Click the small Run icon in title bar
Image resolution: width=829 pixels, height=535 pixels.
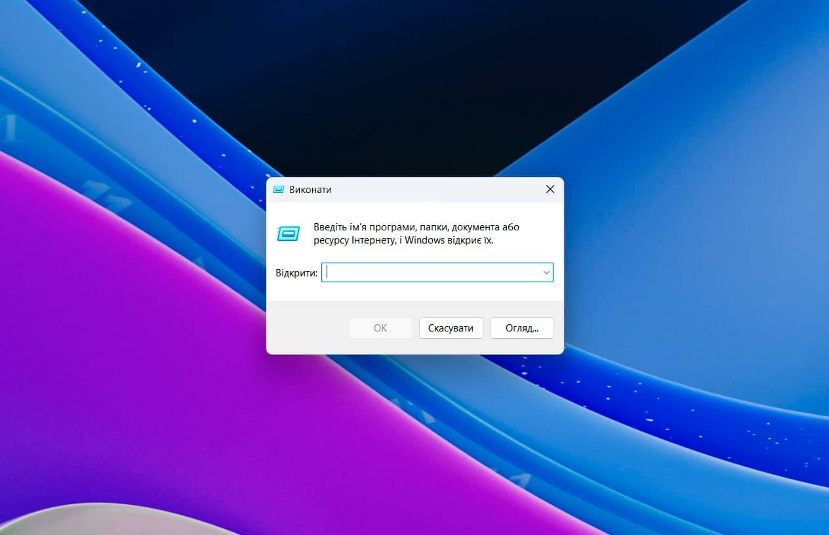click(x=278, y=190)
